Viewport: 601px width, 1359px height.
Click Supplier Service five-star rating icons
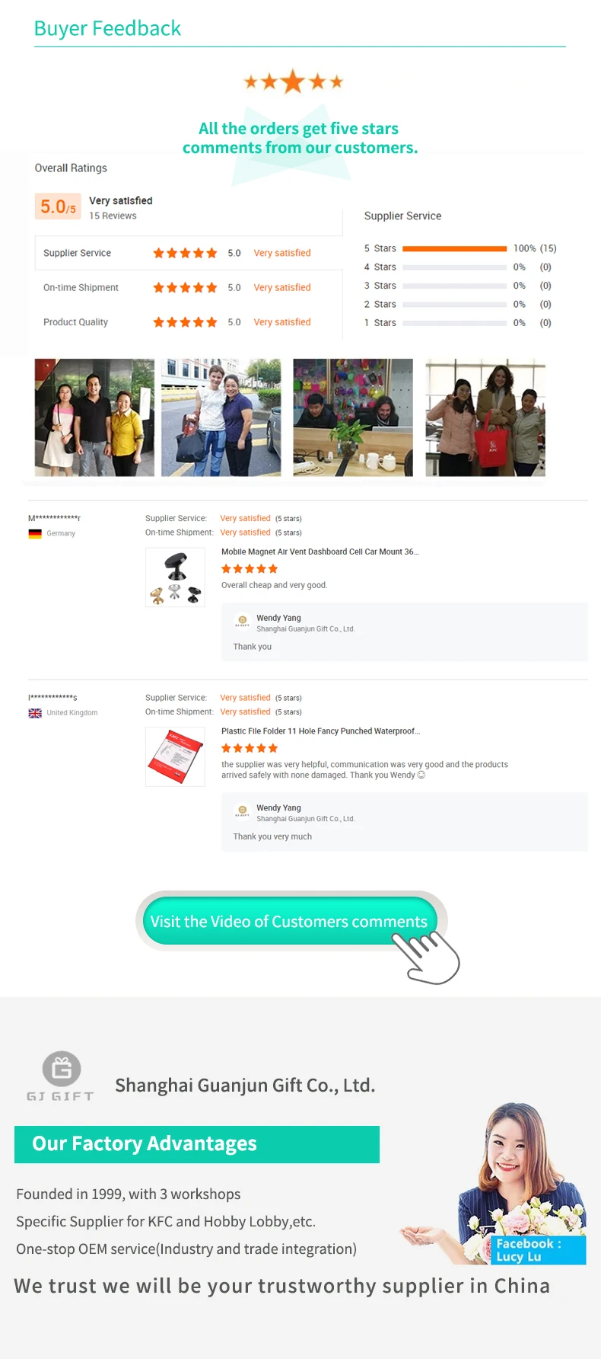coord(185,253)
